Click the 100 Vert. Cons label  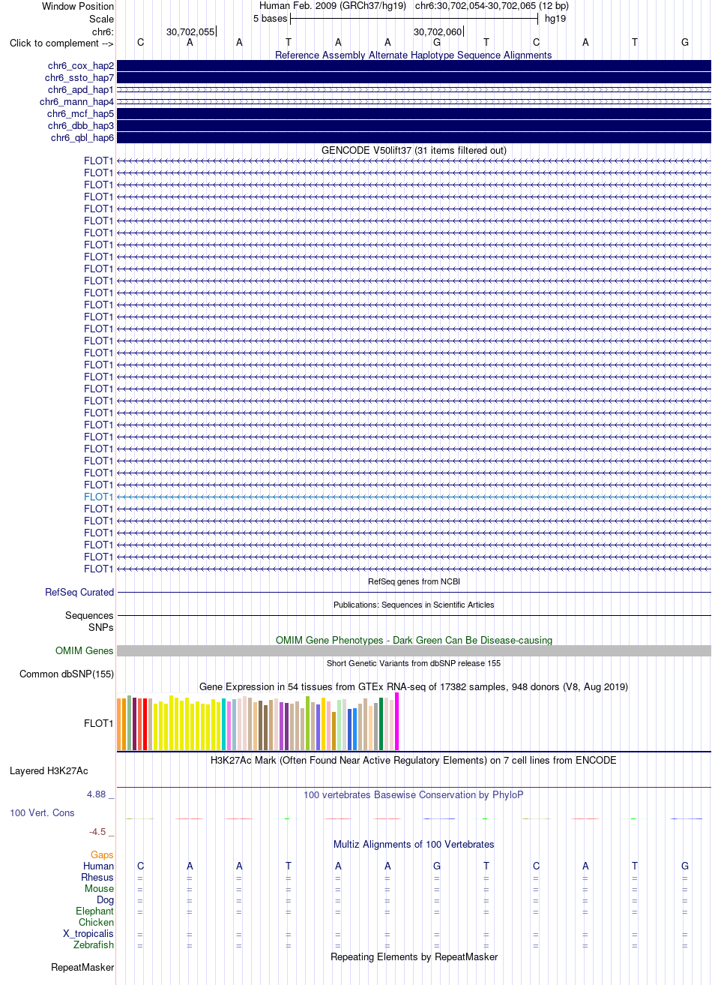click(x=42, y=813)
